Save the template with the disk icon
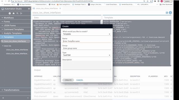179x100 pixels. click(167, 12)
